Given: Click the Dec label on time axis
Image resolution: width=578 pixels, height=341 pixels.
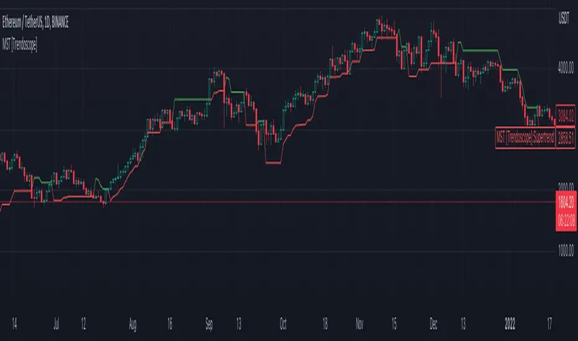Looking at the screenshot, I should [x=435, y=322].
